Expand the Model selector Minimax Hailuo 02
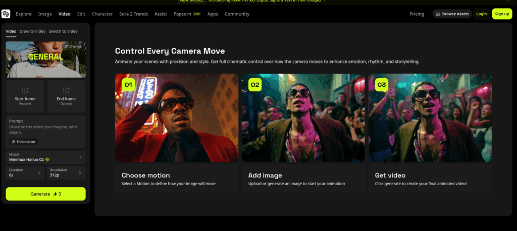The image size is (517, 231). (45, 157)
